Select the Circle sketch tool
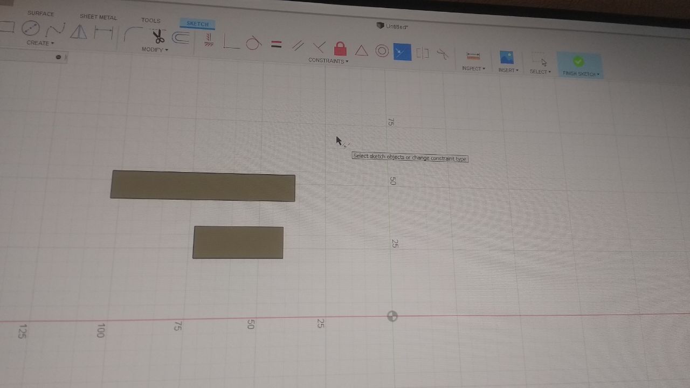 coord(31,28)
